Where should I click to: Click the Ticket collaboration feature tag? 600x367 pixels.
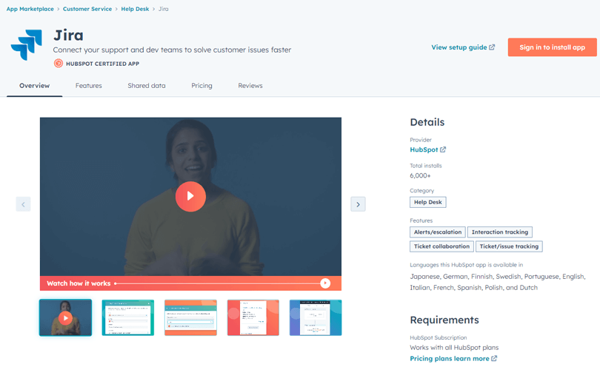tap(441, 246)
